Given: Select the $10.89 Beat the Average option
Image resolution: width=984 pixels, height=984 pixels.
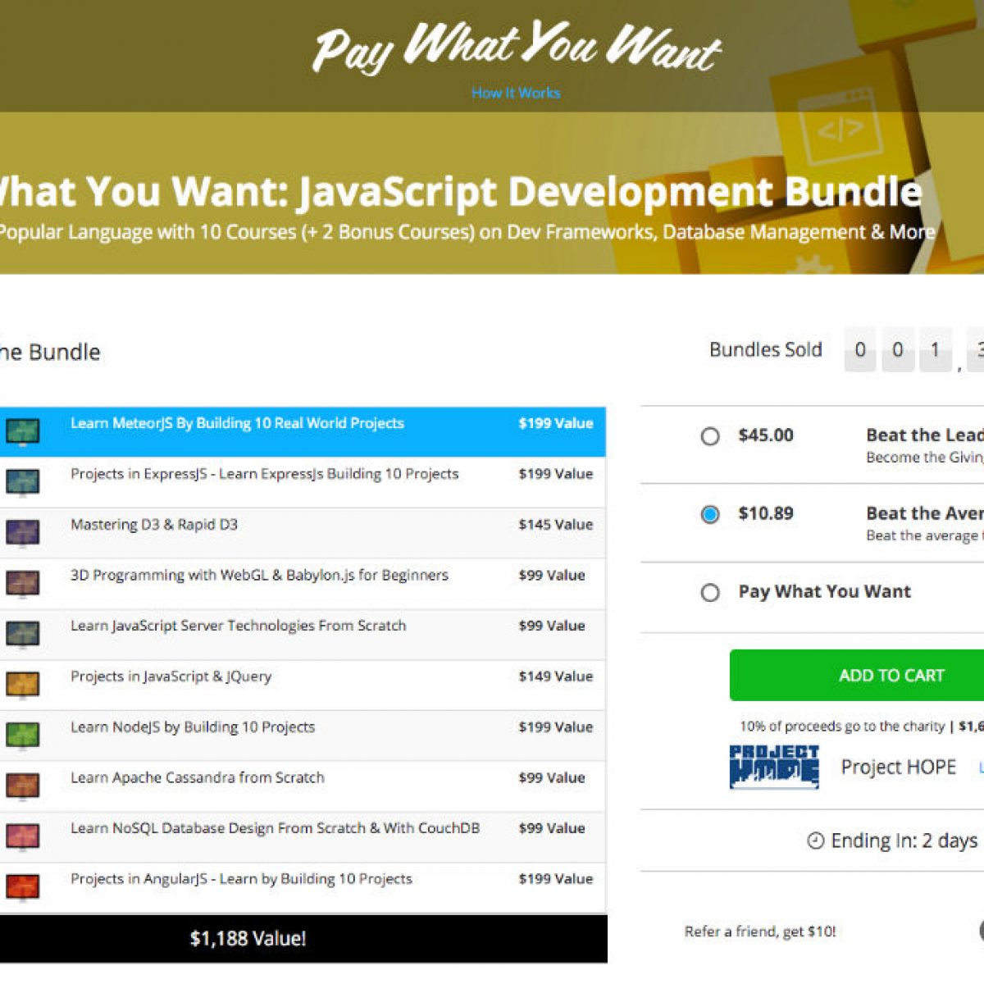Looking at the screenshot, I should pyautogui.click(x=710, y=515).
